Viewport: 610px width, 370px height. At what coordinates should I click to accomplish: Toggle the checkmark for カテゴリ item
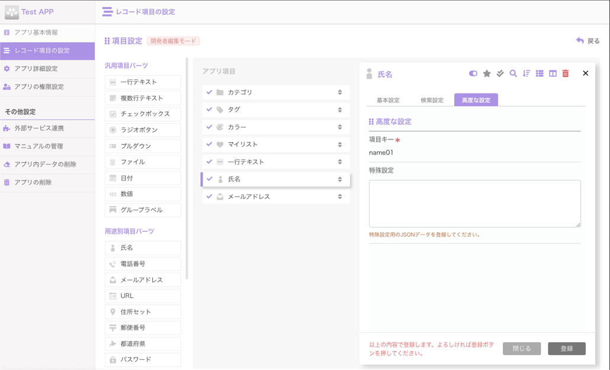pos(209,92)
